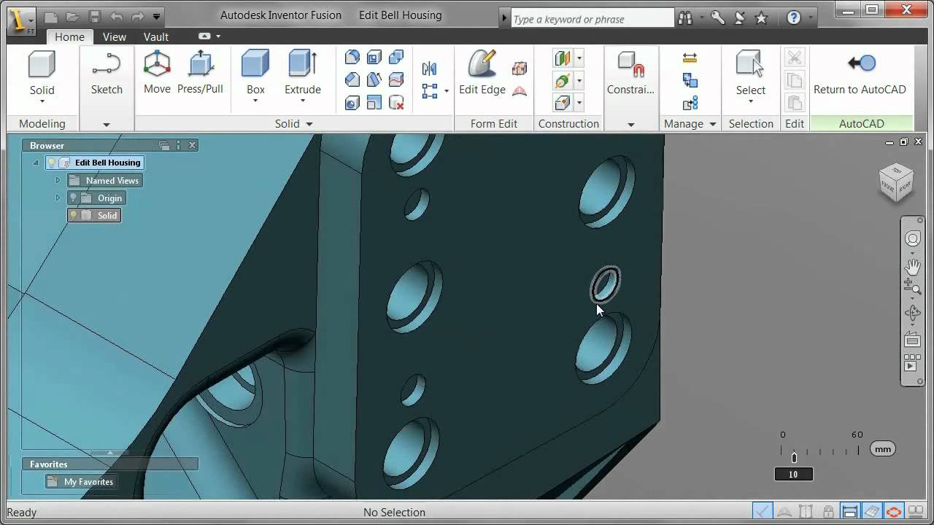Open the Favorites star icon in title bar
The image size is (934, 525).
(x=761, y=18)
